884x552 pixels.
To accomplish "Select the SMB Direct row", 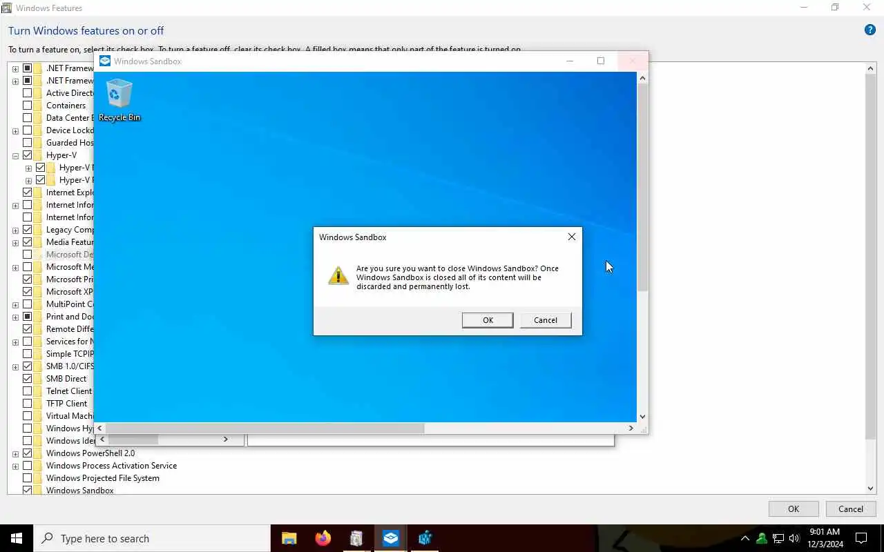I will click(x=66, y=379).
